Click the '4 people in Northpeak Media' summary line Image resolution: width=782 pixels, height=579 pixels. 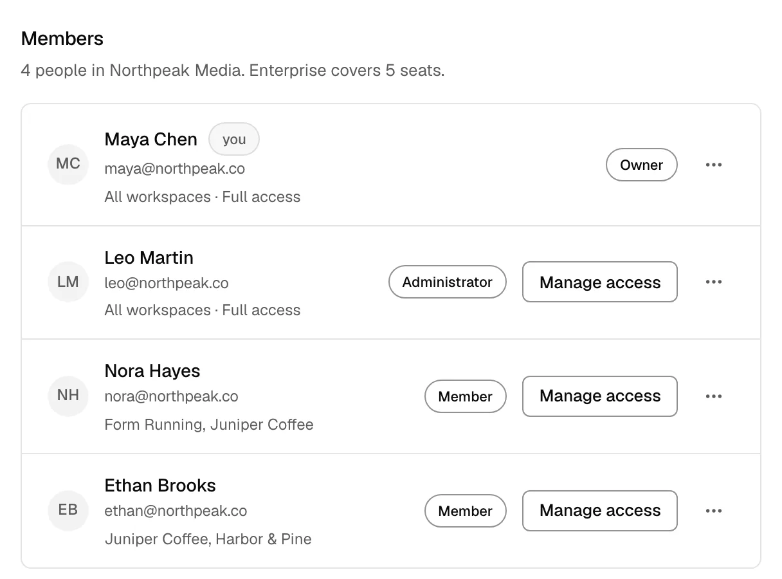pos(233,70)
